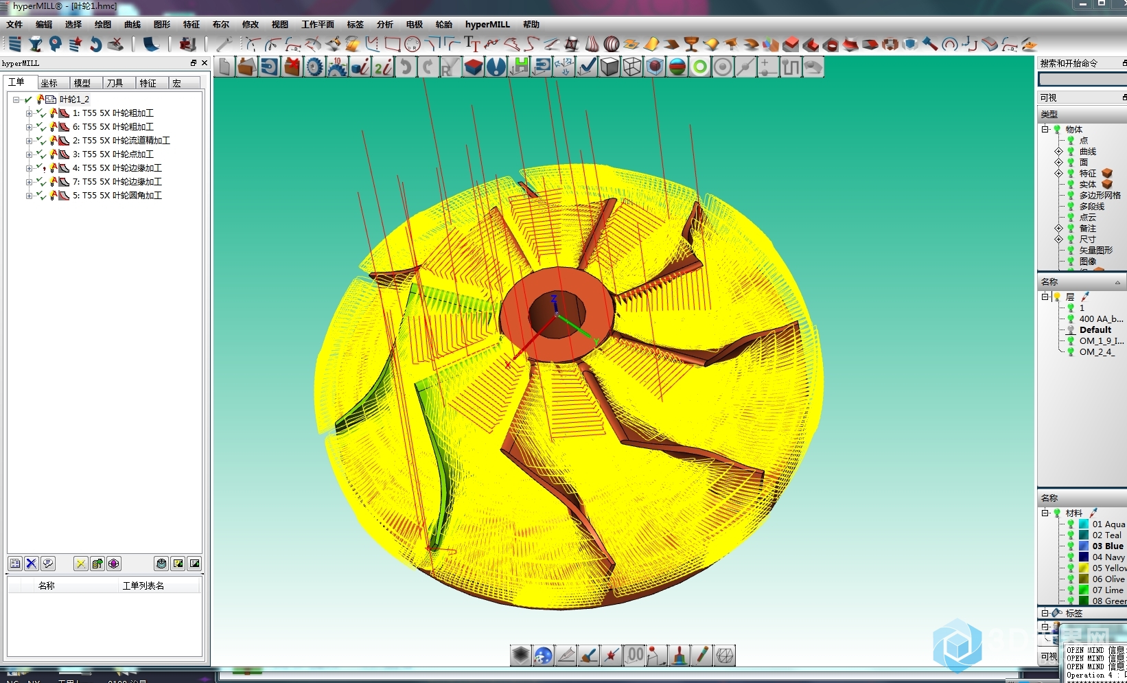Click the new document icon in viewport toolbar
Viewport: 1127px width, 683px height.
(x=224, y=67)
